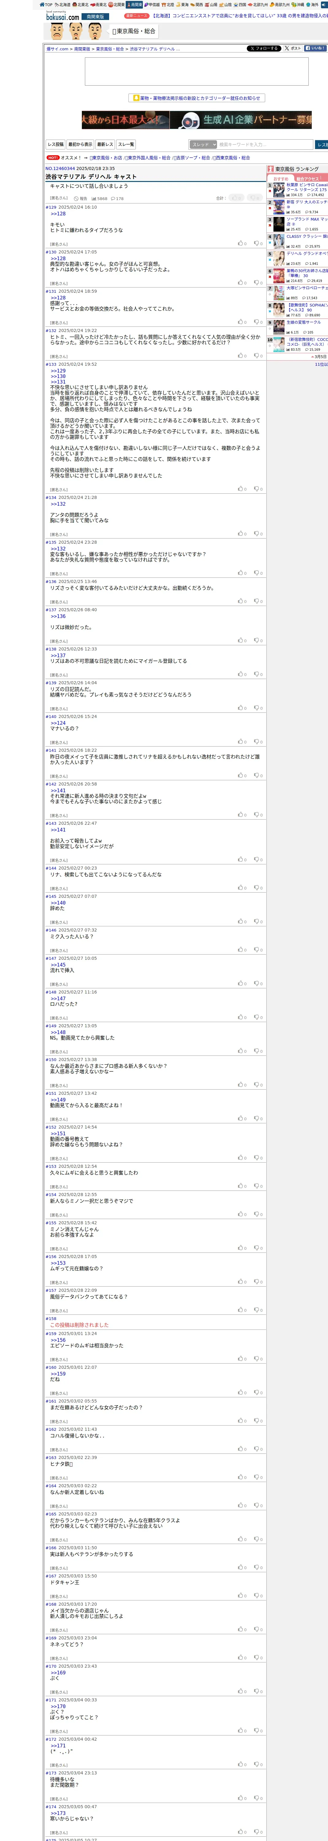
Task: Thumbs up post #174
Action: 242,1832
